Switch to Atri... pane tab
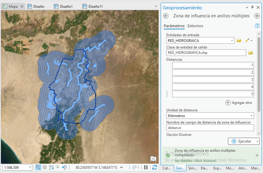 [242, 168]
